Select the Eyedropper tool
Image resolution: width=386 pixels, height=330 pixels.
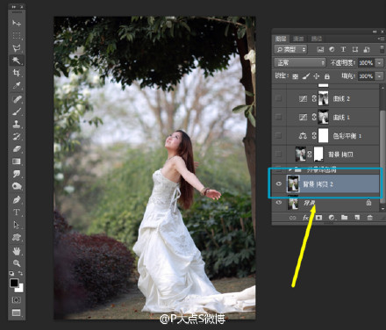[17, 85]
